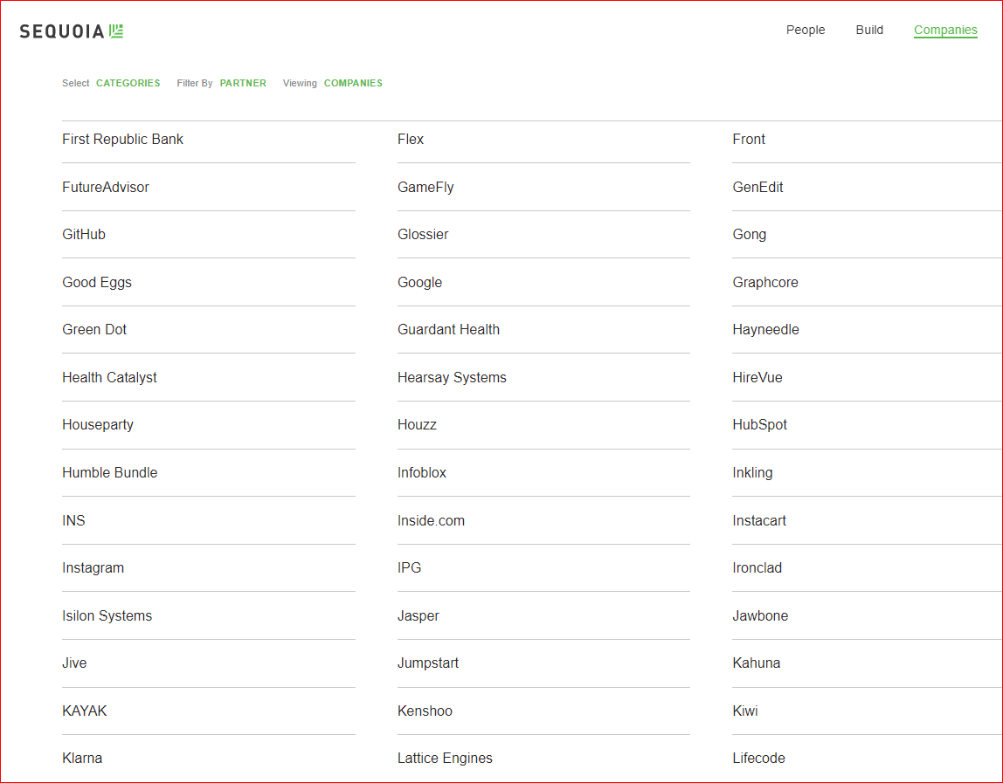The image size is (1003, 783).
Task: Open the PARTNER filter
Action: [x=243, y=83]
